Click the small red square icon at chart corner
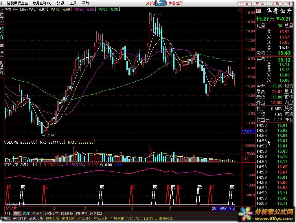Image resolution: width=296 pixels, height=223 pixels. 239,9
